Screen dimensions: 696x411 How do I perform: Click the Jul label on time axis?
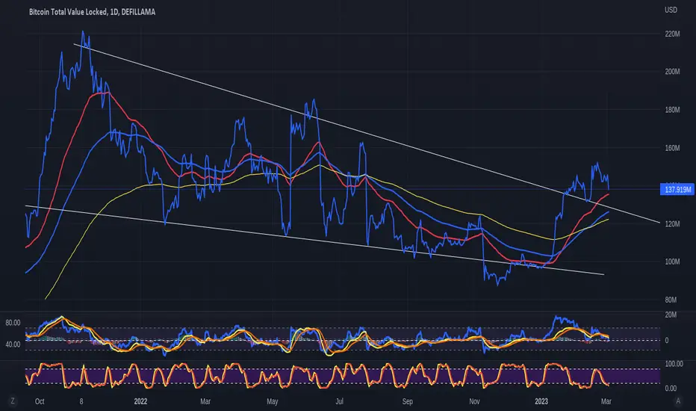click(x=339, y=401)
